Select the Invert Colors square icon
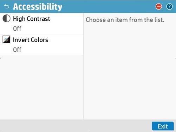The width and height of the screenshot is (176, 132). 6,39
